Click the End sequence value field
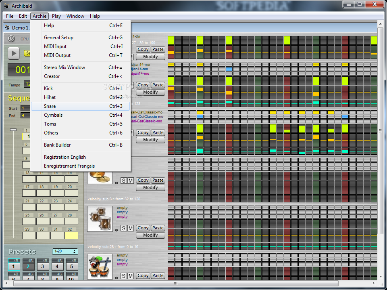The image size is (387, 290). [25, 116]
